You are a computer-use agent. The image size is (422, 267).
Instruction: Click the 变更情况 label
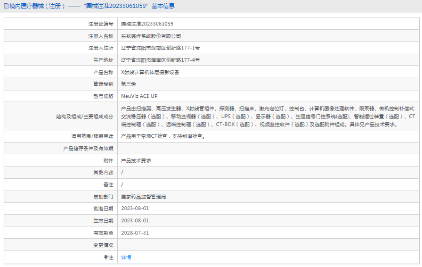coord(103,245)
